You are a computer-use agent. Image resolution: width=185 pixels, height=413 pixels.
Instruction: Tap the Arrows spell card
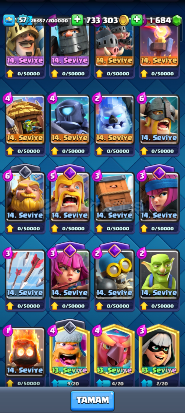(25, 275)
